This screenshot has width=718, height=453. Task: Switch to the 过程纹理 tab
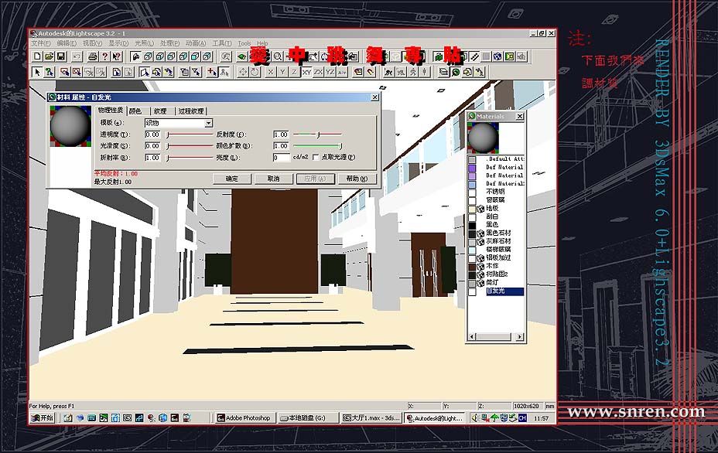point(191,111)
